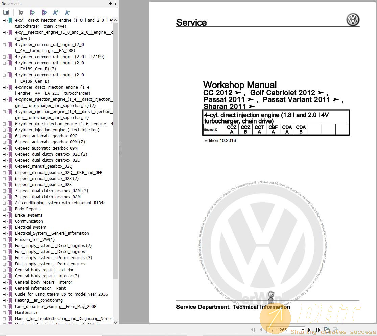Click the bookmark icon beside Body_Repairs
377x336 pixels.
click(x=10, y=209)
